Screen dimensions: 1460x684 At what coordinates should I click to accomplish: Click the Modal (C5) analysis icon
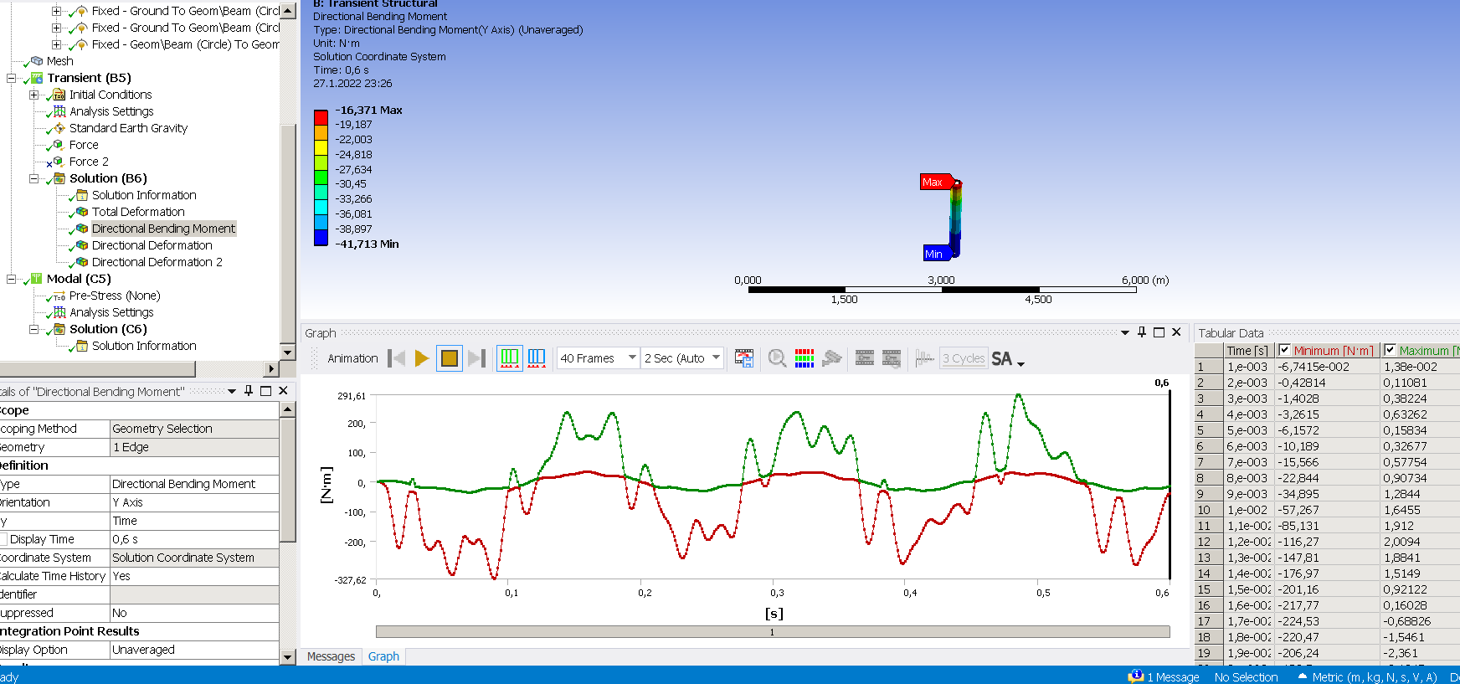coord(37,279)
